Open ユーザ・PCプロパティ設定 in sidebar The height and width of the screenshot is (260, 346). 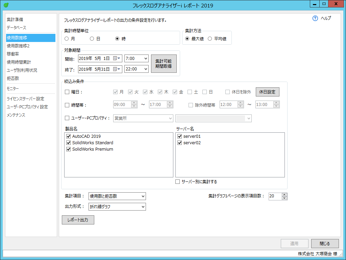tap(27, 107)
